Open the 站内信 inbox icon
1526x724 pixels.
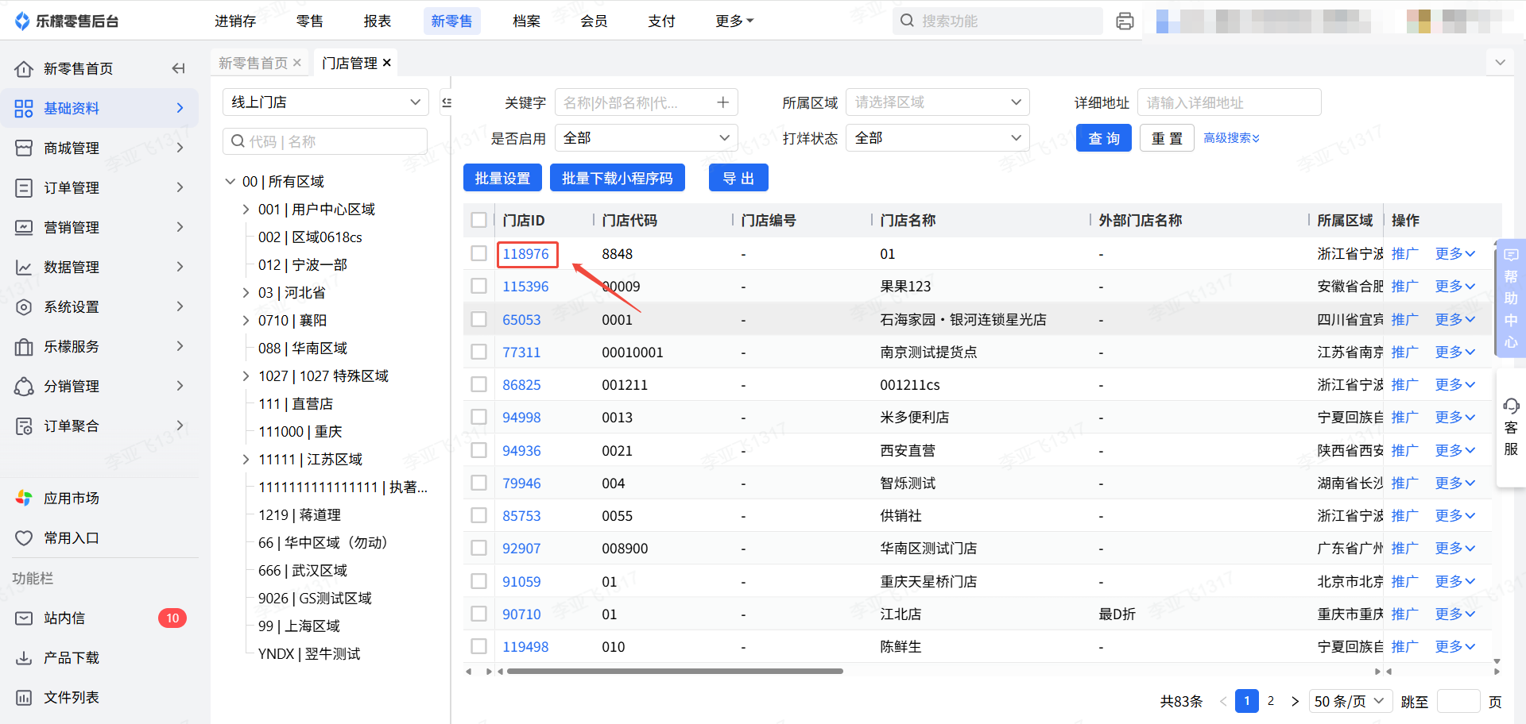[x=25, y=618]
